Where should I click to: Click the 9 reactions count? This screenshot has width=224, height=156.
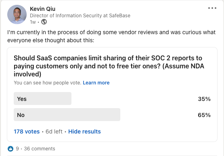17,149
